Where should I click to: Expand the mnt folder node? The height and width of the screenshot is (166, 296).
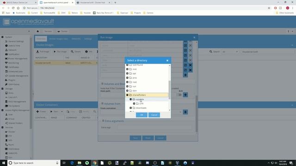click(x=127, y=69)
